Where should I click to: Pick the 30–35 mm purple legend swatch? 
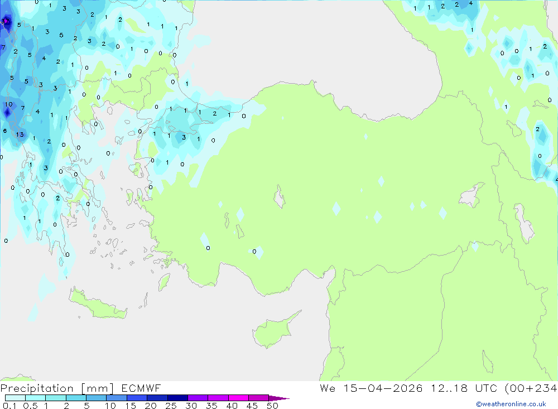tap(198, 398)
